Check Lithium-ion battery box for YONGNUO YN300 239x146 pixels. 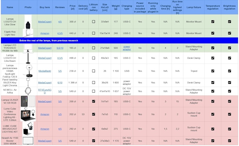coord(93,48)
